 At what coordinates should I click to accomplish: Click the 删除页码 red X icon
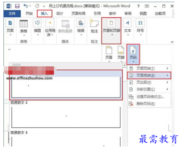point(131,104)
